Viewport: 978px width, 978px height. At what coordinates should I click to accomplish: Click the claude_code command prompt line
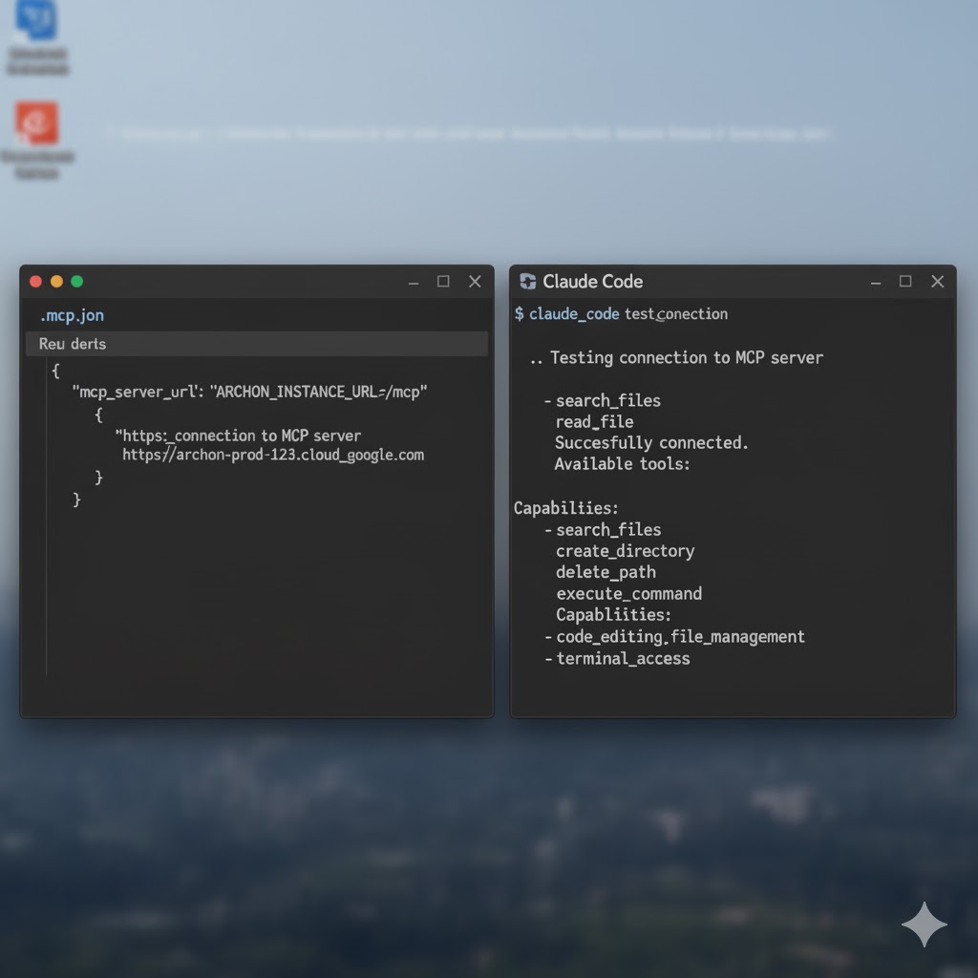click(x=621, y=313)
